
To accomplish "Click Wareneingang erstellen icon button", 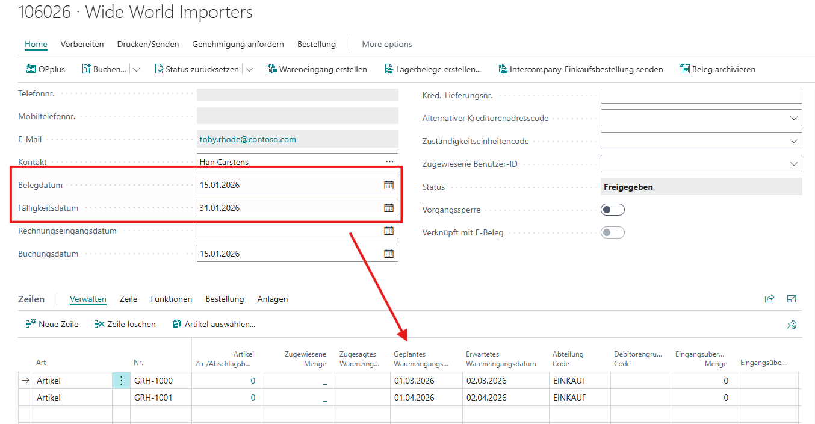I will [272, 69].
